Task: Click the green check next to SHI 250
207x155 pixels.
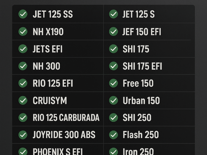Action: click(114, 118)
